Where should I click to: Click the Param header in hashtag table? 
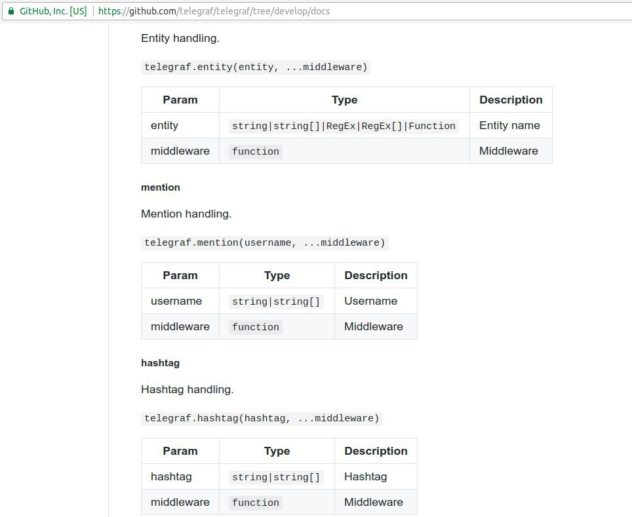tap(180, 451)
